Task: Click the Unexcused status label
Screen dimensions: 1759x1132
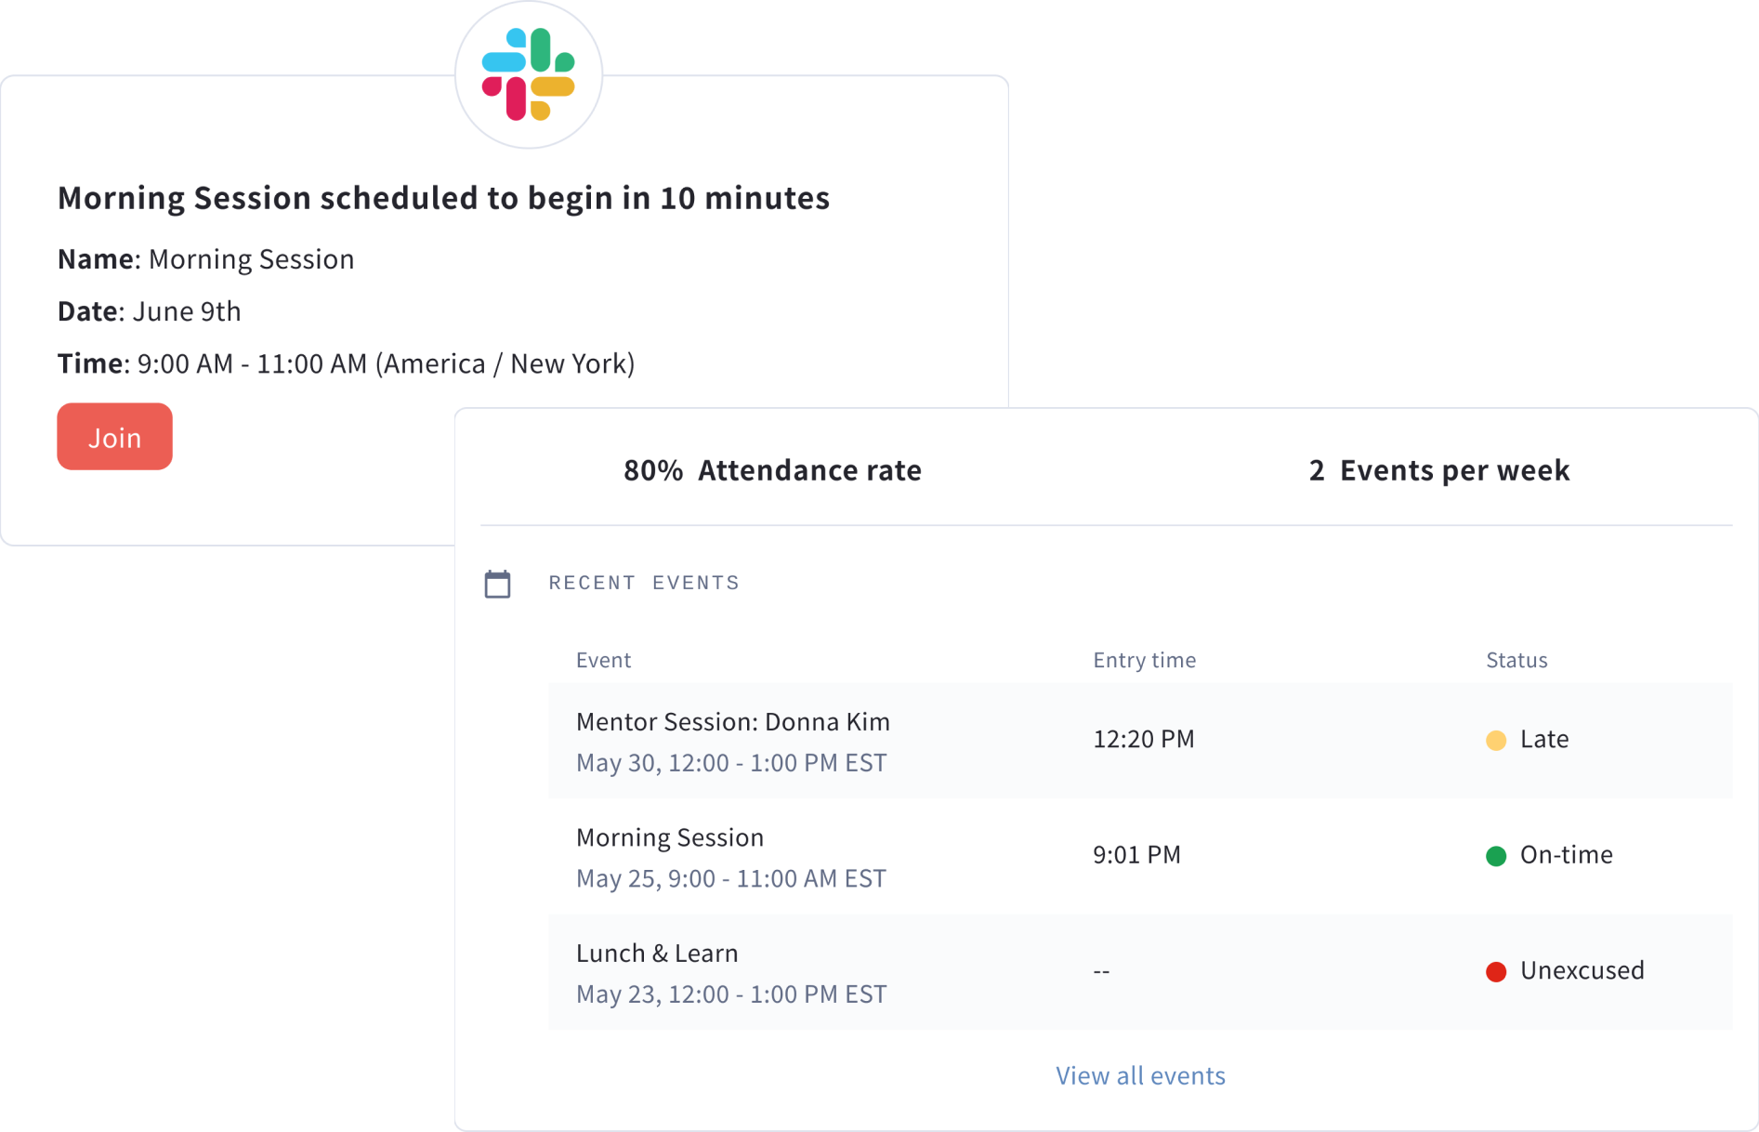Action: (1582, 970)
